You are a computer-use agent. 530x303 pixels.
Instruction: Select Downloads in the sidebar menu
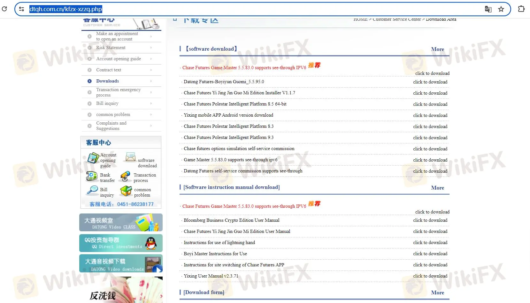[107, 81]
